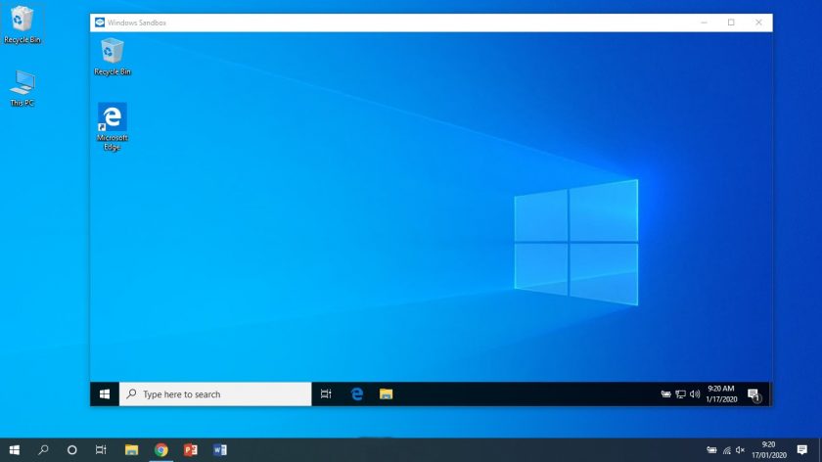Image resolution: width=822 pixels, height=462 pixels.
Task: Open Start menu in Sandbox taskbar
Action: [105, 393]
